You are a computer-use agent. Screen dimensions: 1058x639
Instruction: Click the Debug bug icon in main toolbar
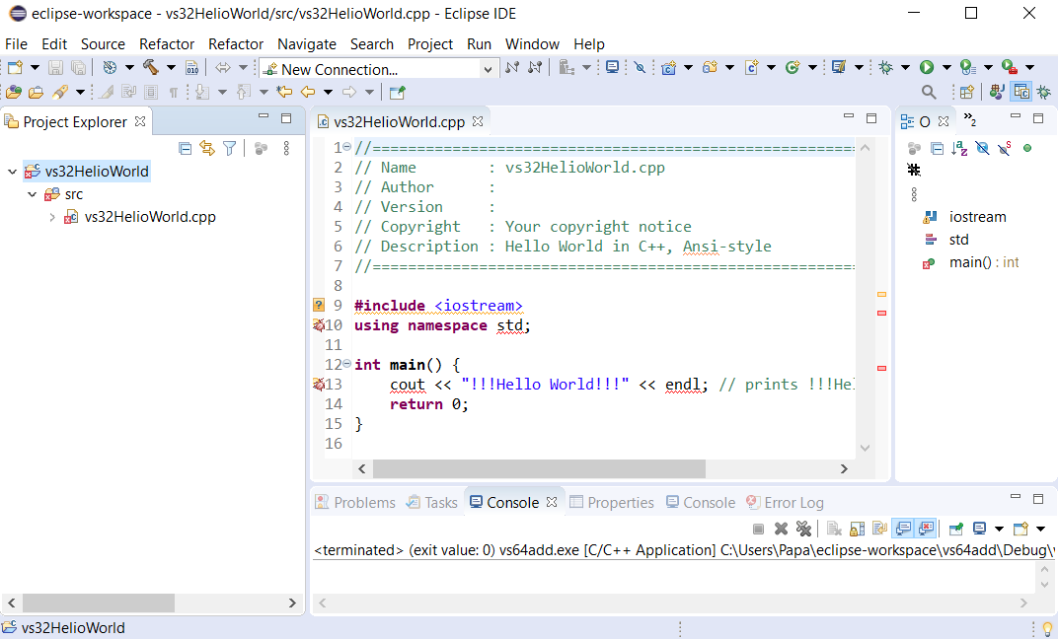pyautogui.click(x=886, y=67)
